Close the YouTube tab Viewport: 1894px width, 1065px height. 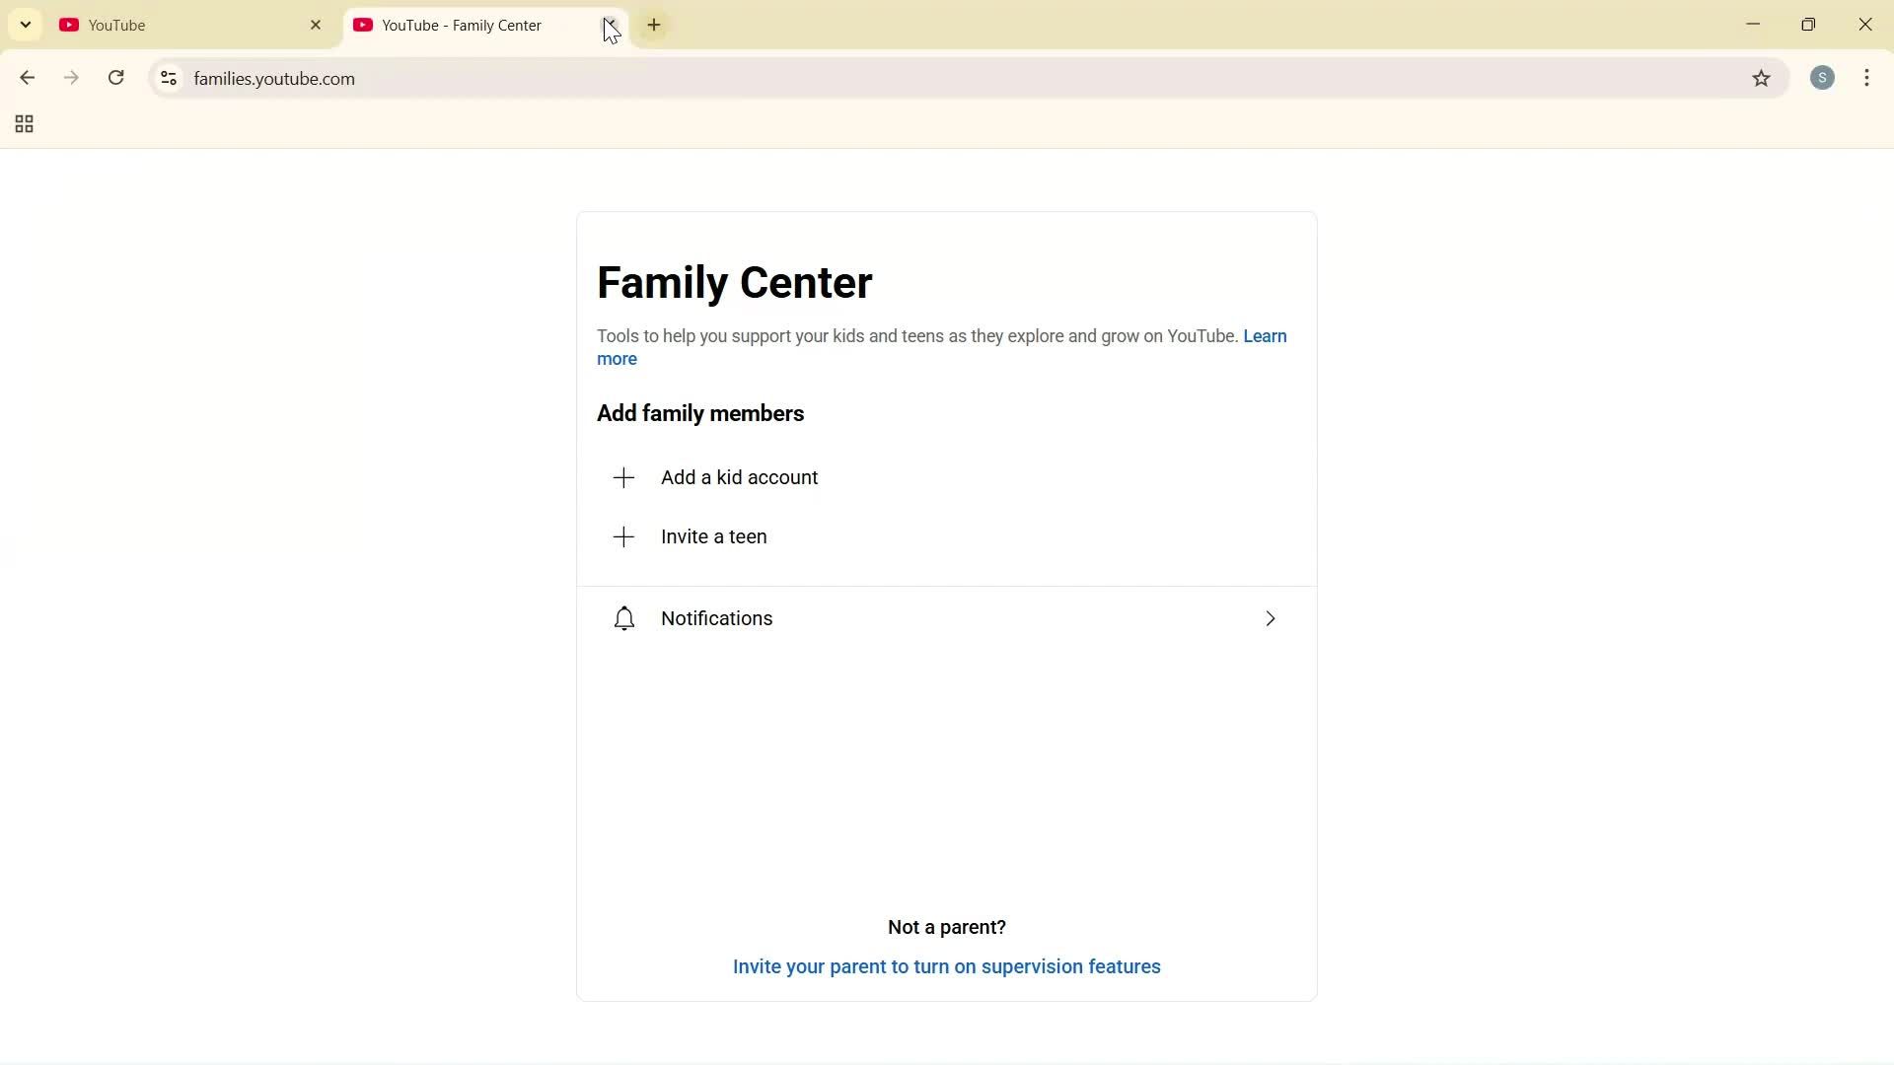tap(316, 25)
